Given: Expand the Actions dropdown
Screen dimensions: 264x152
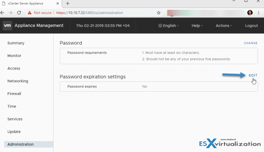Looking at the screenshot, I should click(x=224, y=26).
